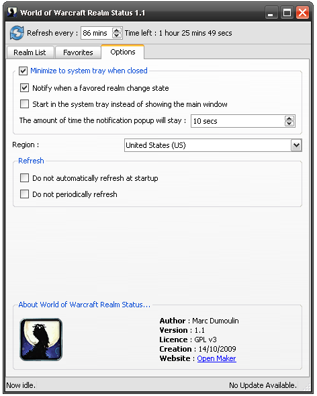Click the 'Time left' countdown text
This screenshot has height=396, width=317.
coord(178,33)
